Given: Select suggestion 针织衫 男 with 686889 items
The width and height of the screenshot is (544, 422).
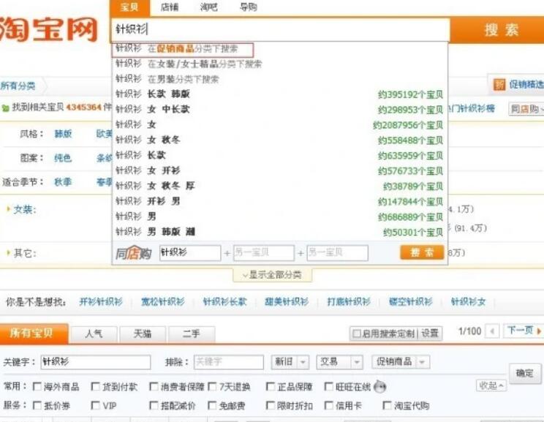Looking at the screenshot, I should [x=279, y=216].
